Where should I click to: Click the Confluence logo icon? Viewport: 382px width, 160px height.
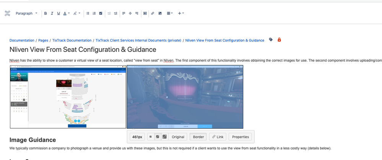pos(7,13)
